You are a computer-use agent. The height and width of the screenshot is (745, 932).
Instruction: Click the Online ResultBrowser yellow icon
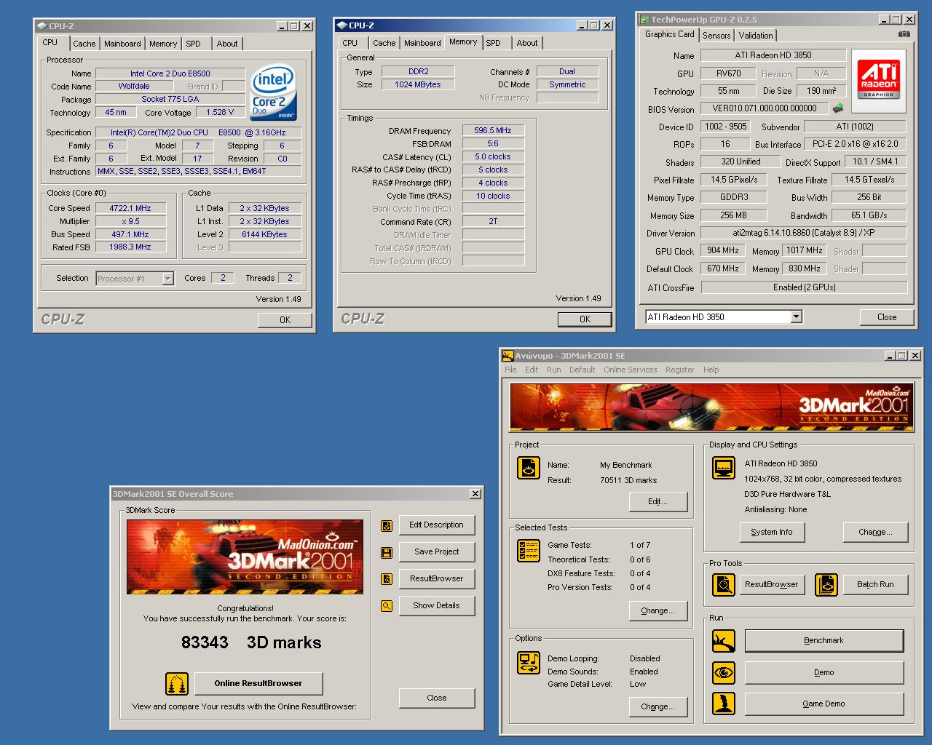pyautogui.click(x=177, y=684)
